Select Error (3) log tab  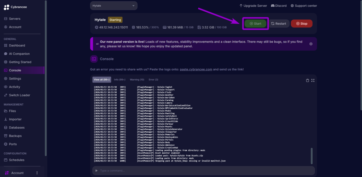click(x=153, y=80)
